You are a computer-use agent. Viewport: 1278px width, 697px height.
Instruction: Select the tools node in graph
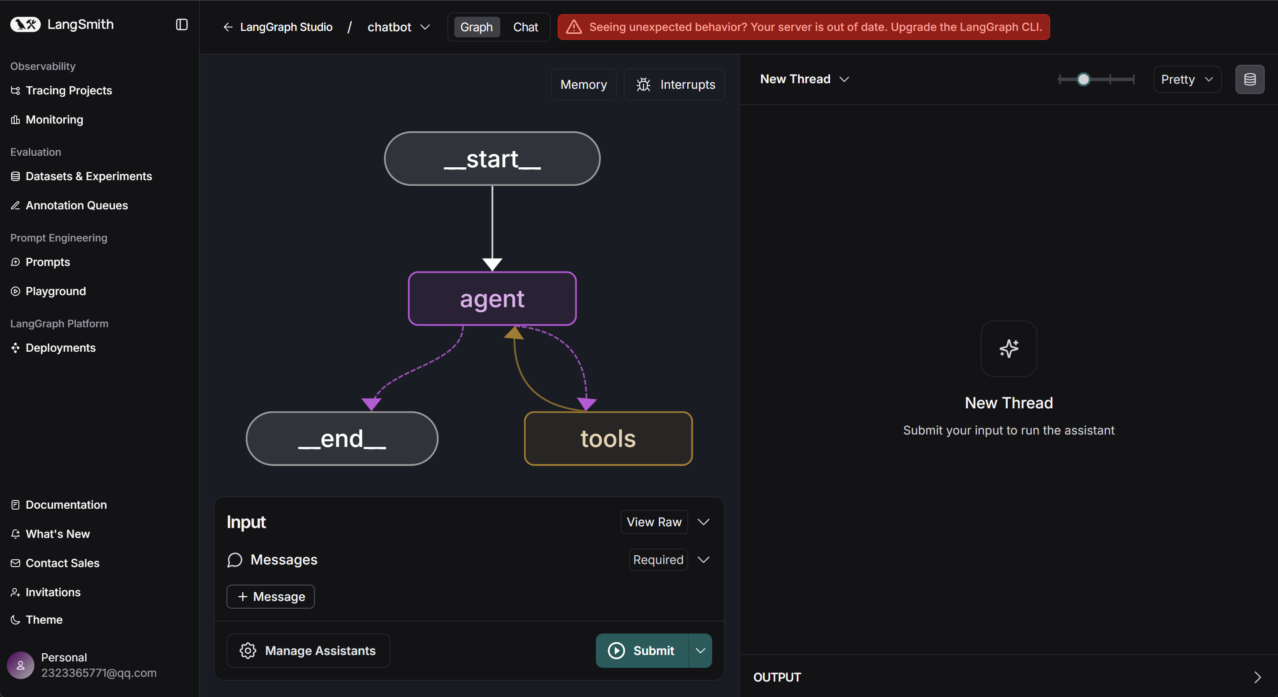tap(608, 438)
